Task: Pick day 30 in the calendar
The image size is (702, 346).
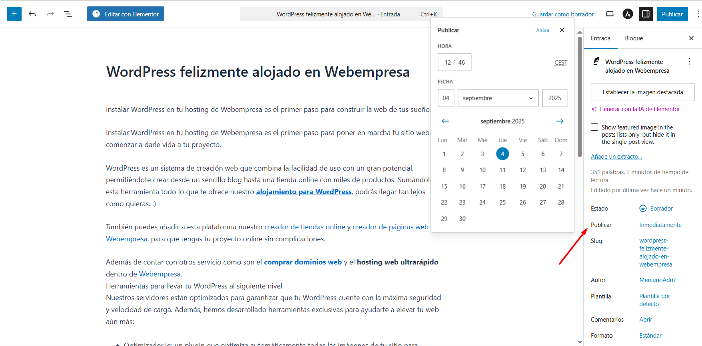Action: (462, 219)
